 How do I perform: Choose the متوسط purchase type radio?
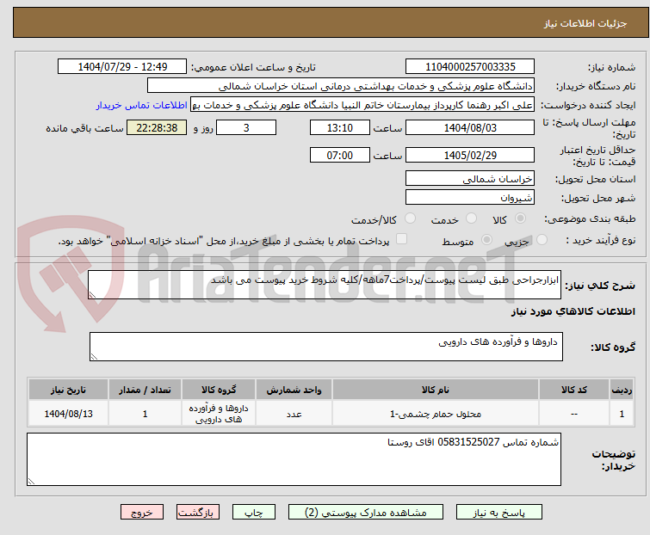pos(486,240)
